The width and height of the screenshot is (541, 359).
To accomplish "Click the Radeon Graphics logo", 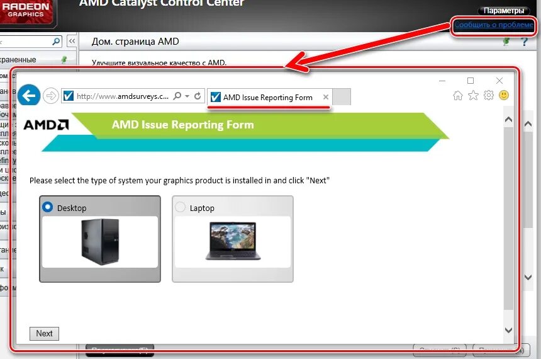I will 26,11.
